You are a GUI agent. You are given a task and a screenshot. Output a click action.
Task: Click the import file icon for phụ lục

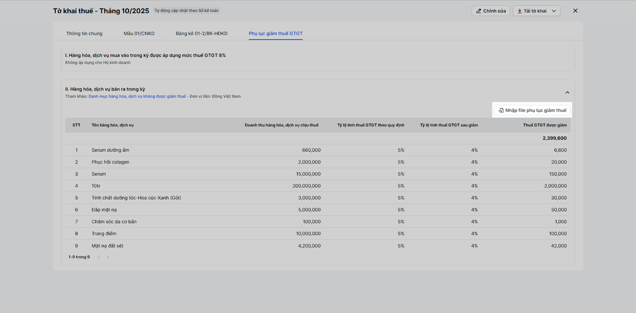(501, 110)
